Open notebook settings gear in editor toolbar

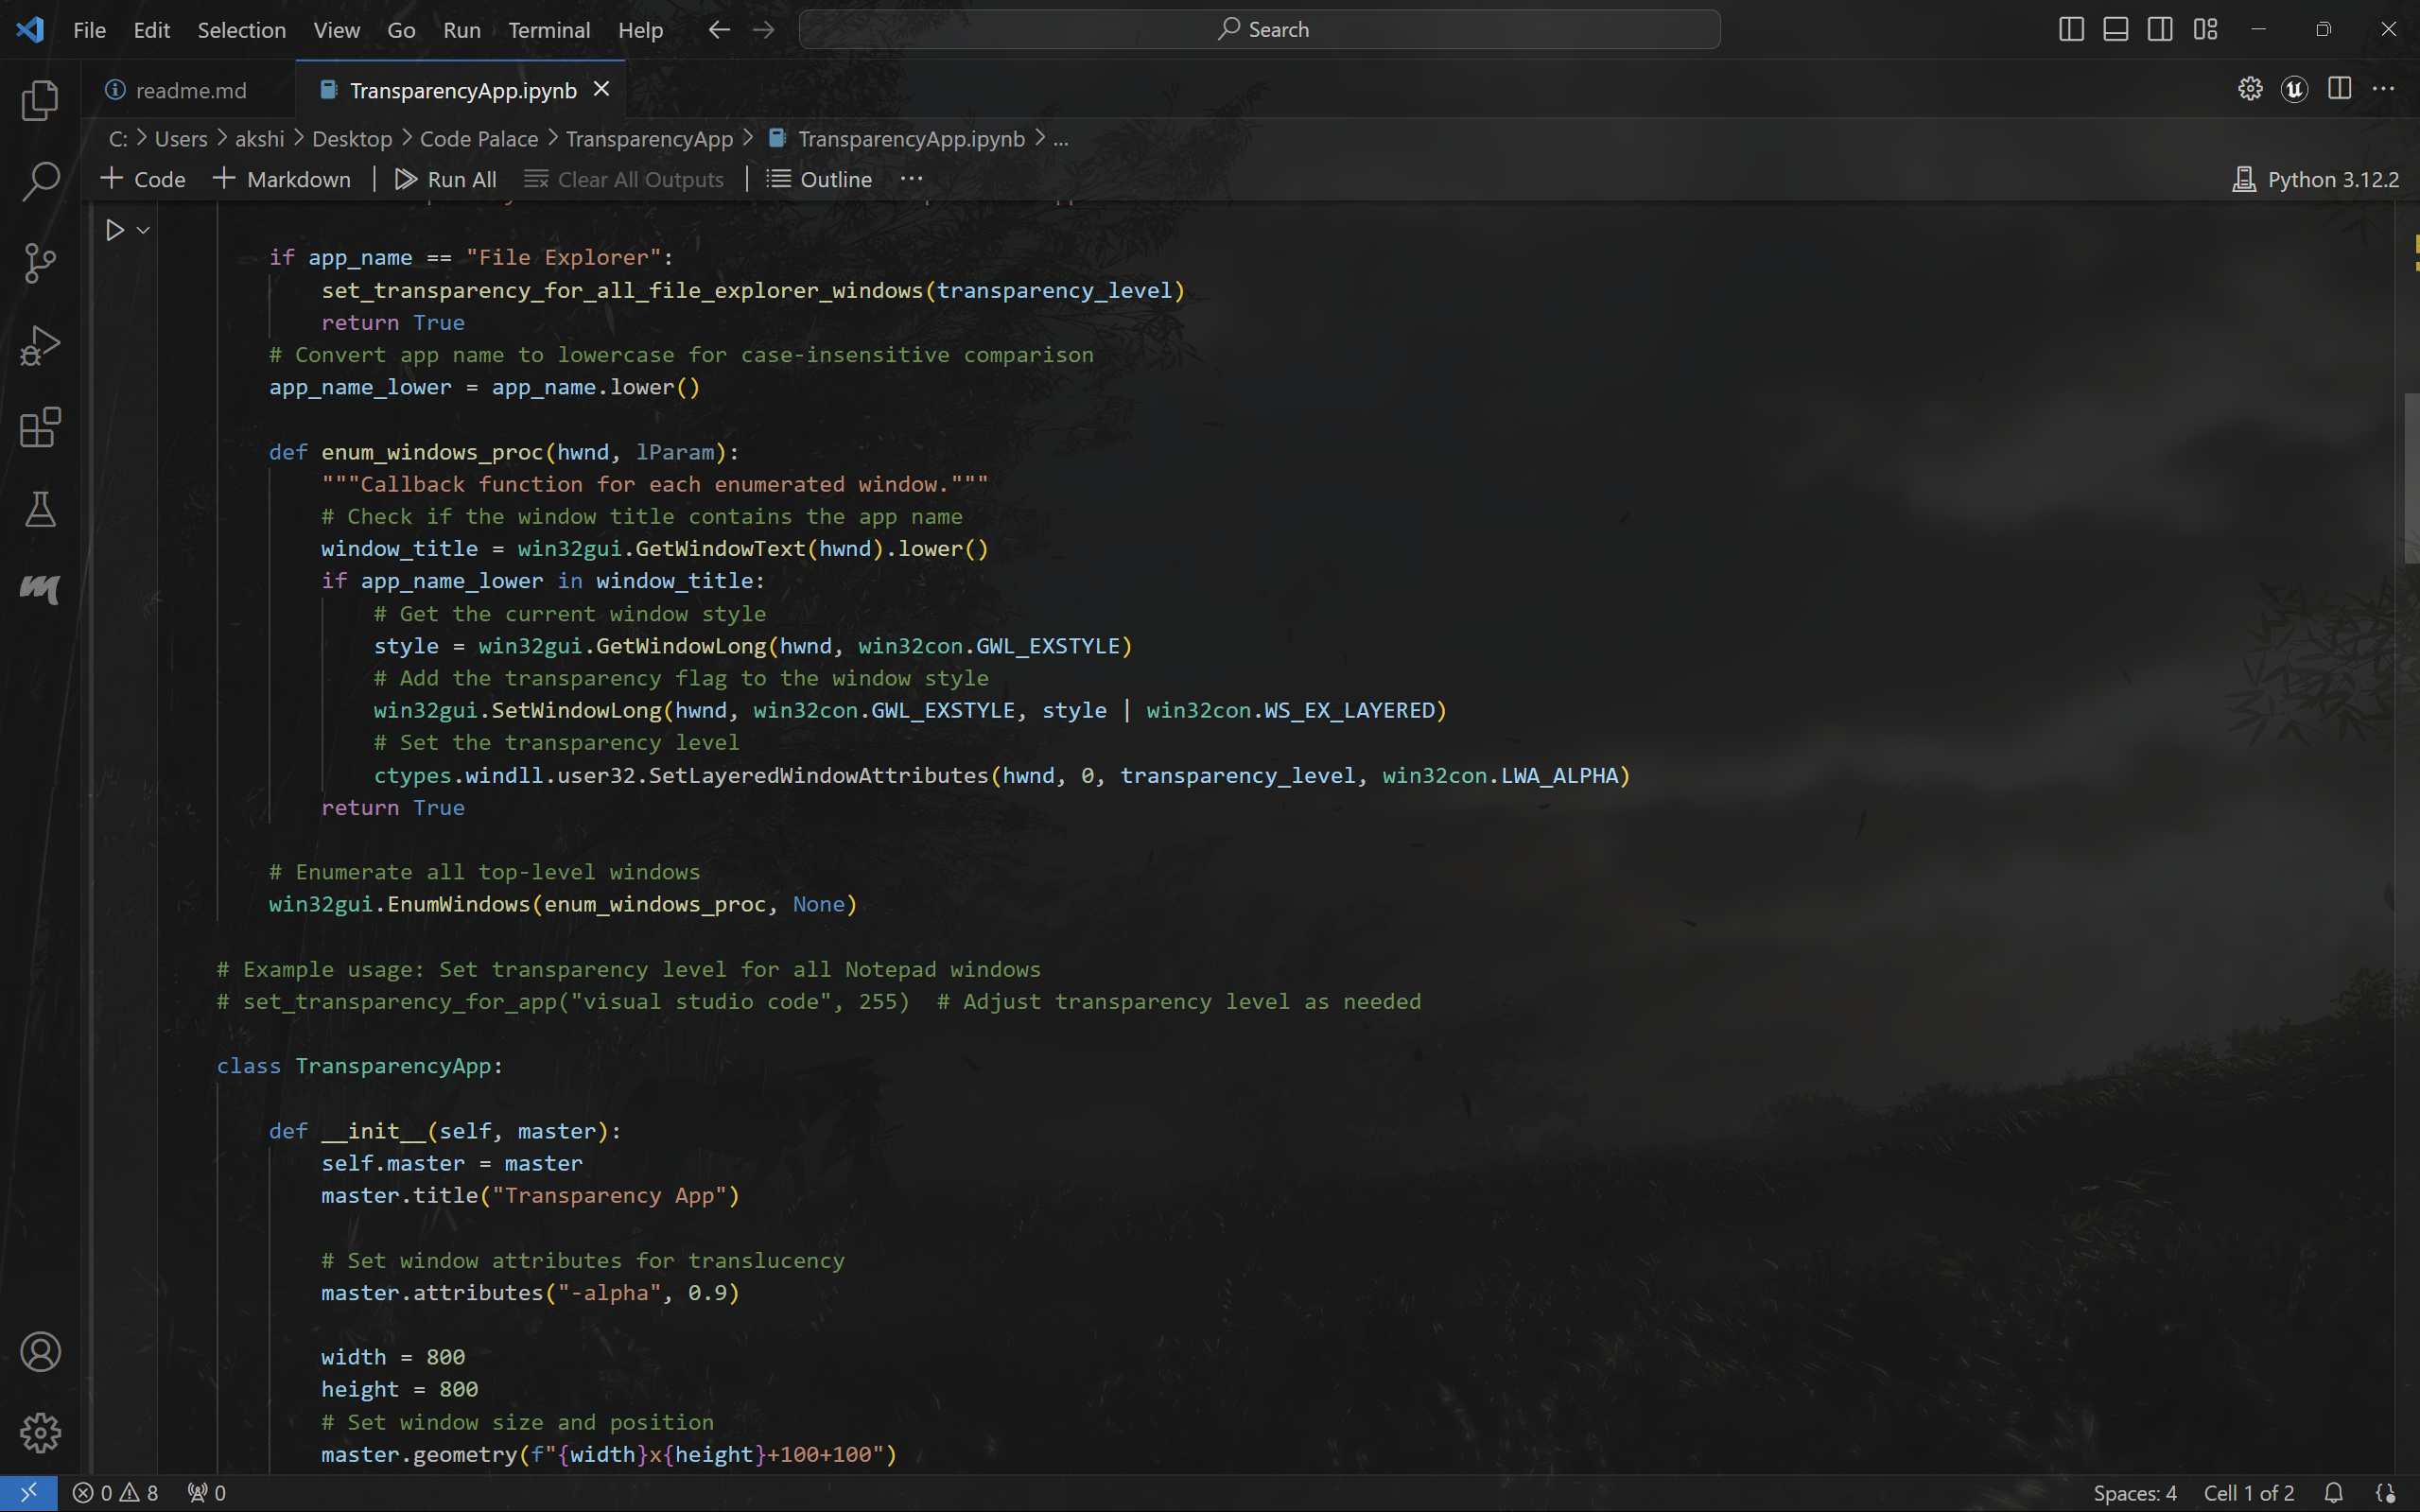point(2250,89)
